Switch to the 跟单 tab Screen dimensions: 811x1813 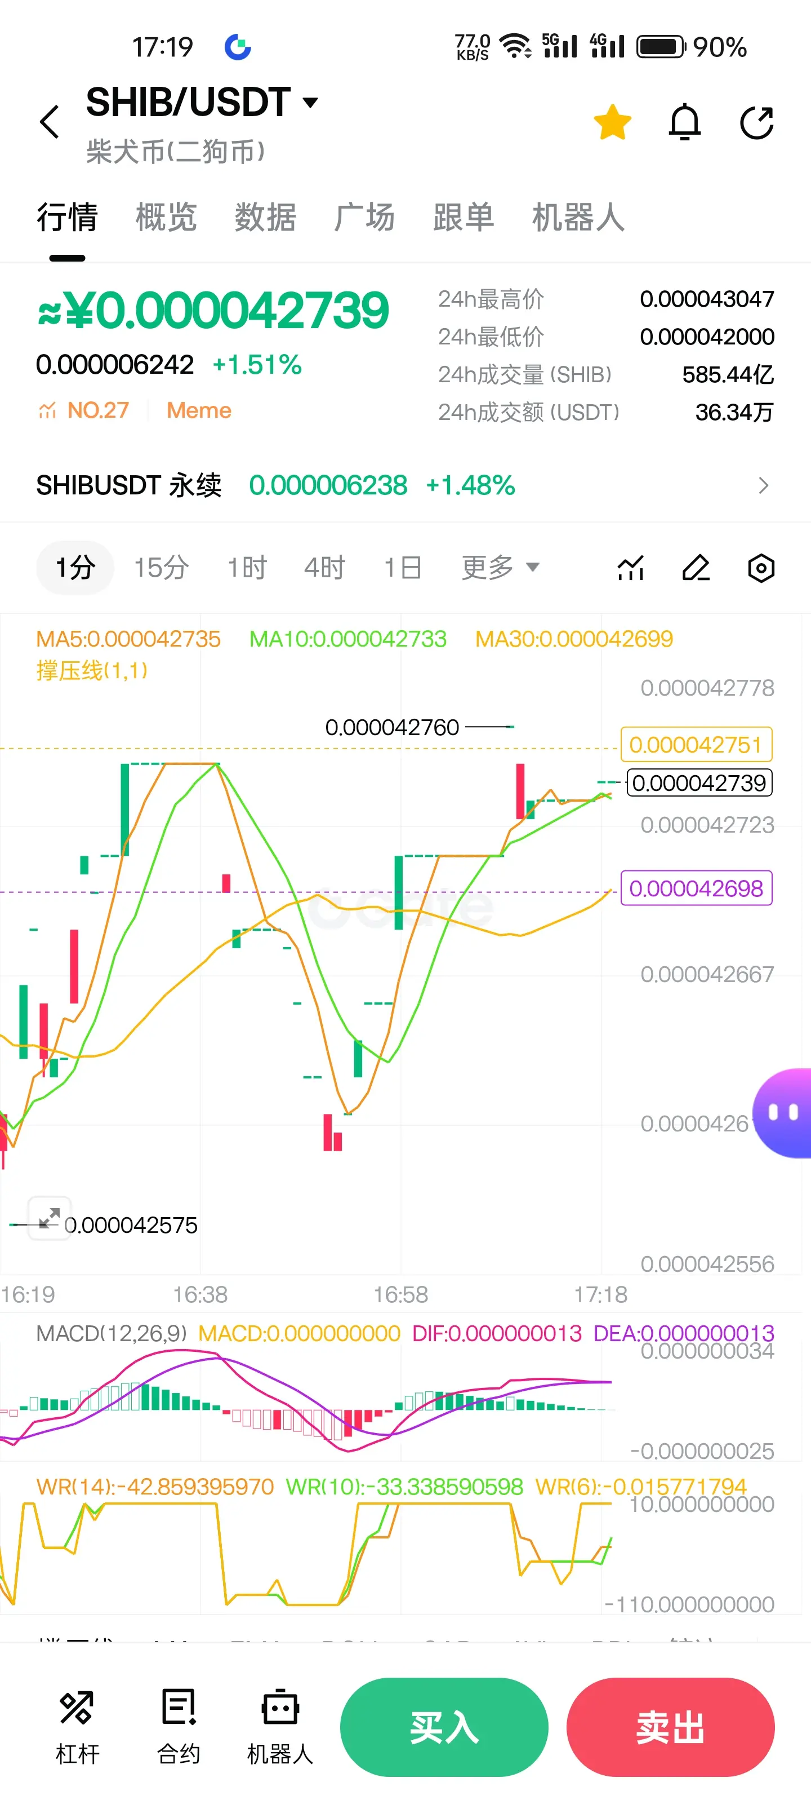pos(464,217)
